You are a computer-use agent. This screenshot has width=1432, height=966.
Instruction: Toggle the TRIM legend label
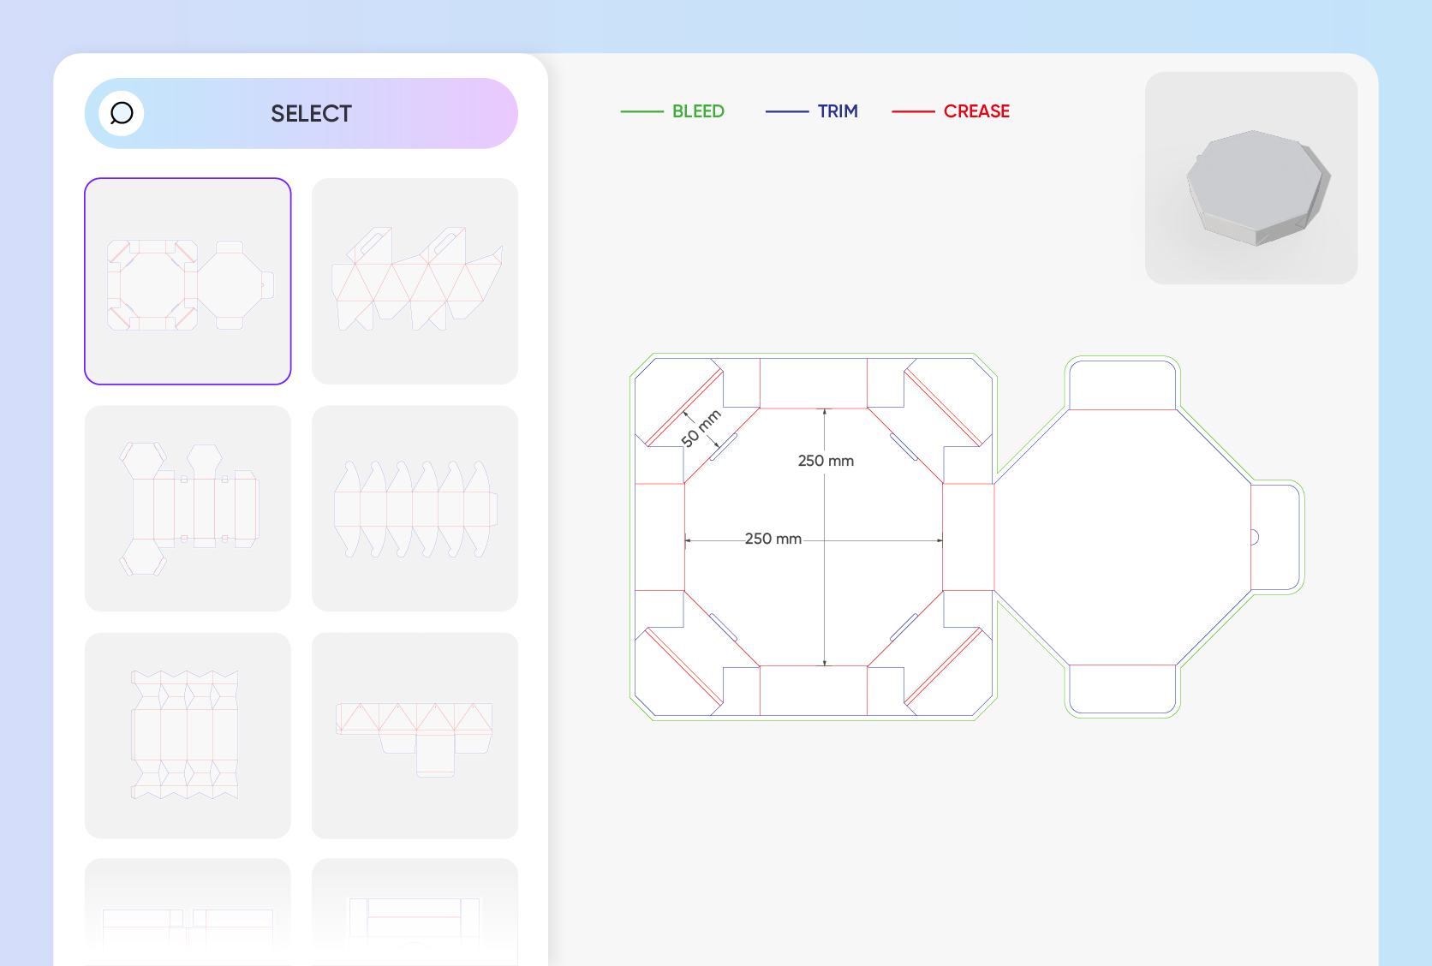(x=838, y=111)
